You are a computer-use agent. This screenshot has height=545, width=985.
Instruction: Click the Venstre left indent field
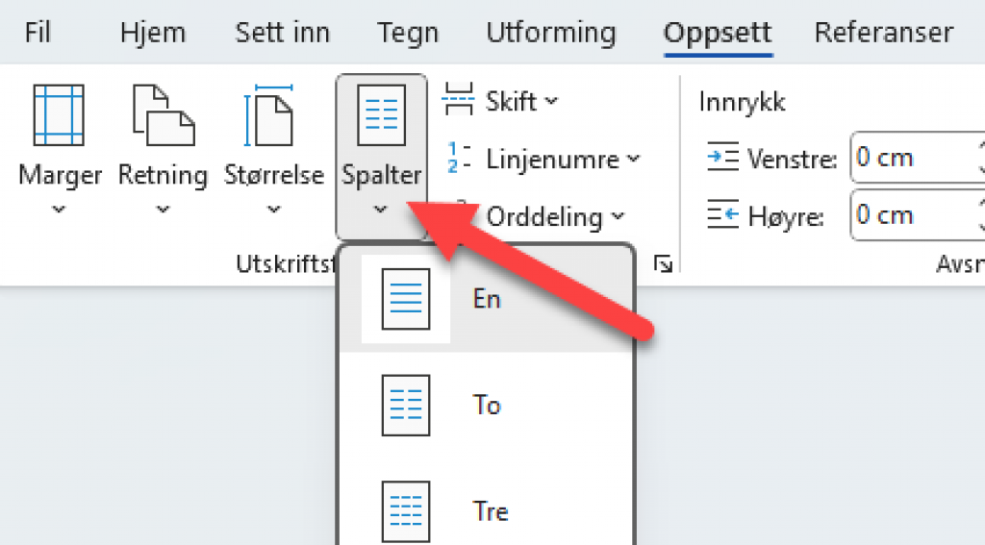click(x=919, y=157)
